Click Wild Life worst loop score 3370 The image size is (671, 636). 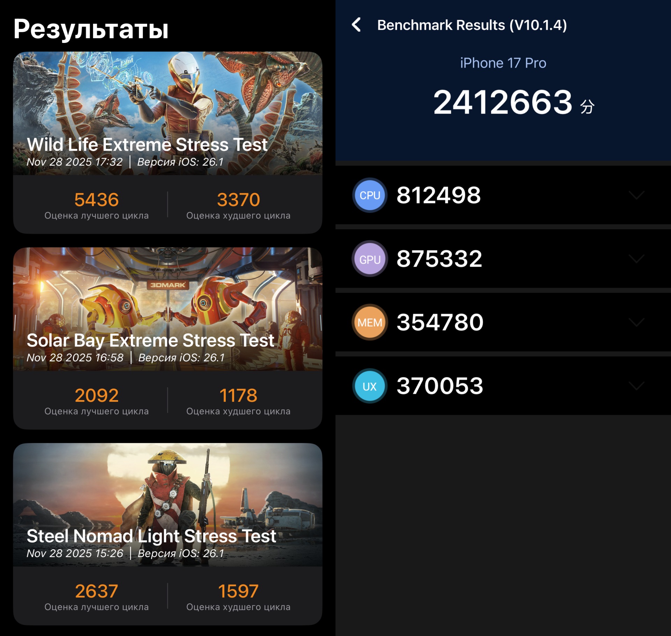coord(238,200)
